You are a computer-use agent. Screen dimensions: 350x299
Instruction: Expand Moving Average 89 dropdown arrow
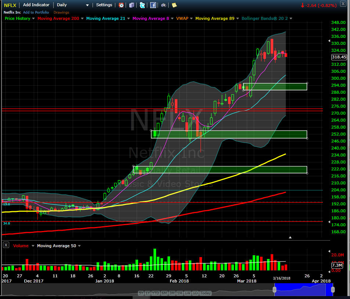pyautogui.click(x=238, y=18)
